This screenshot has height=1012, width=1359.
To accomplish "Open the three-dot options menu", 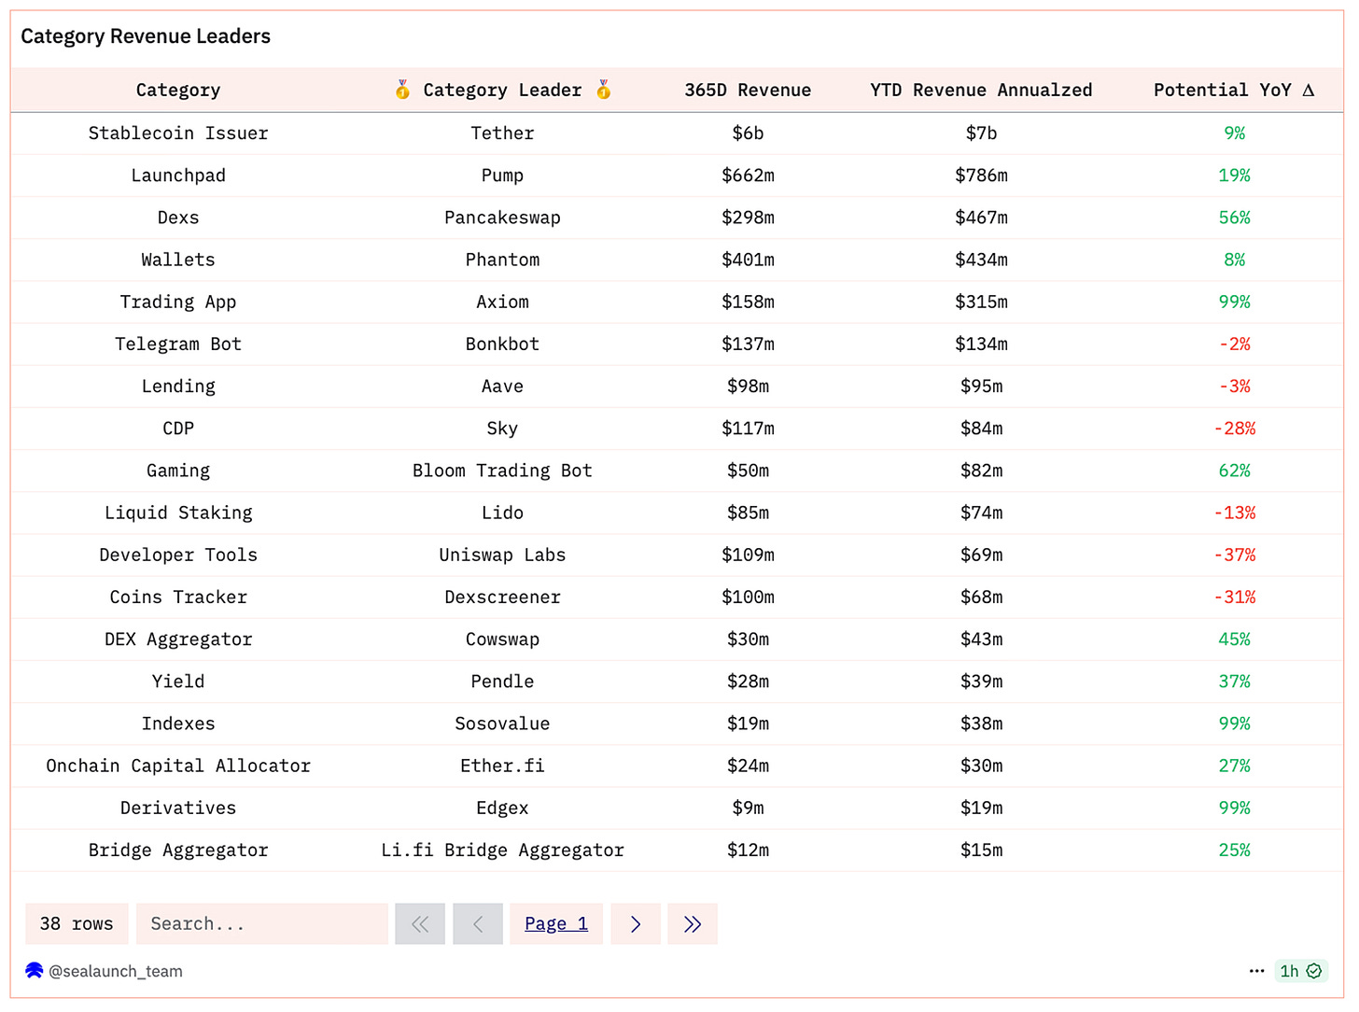I will pyautogui.click(x=1257, y=971).
